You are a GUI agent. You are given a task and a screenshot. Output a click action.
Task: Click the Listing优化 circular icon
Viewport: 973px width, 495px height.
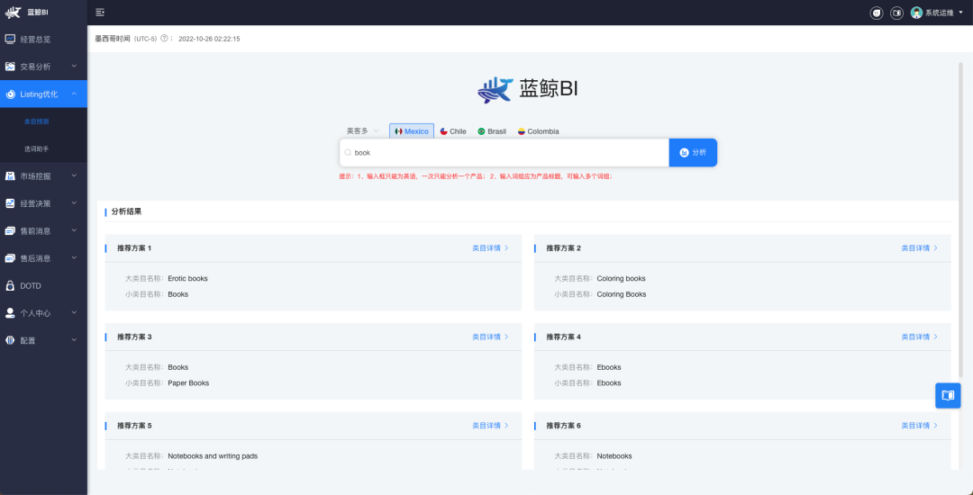coord(10,94)
